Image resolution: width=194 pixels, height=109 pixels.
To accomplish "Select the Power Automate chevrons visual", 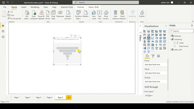I will click(x=149, y=52).
